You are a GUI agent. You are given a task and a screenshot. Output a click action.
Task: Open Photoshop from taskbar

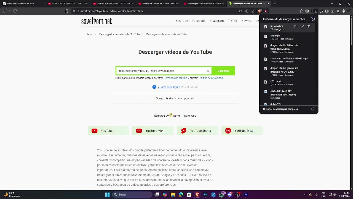point(205,195)
